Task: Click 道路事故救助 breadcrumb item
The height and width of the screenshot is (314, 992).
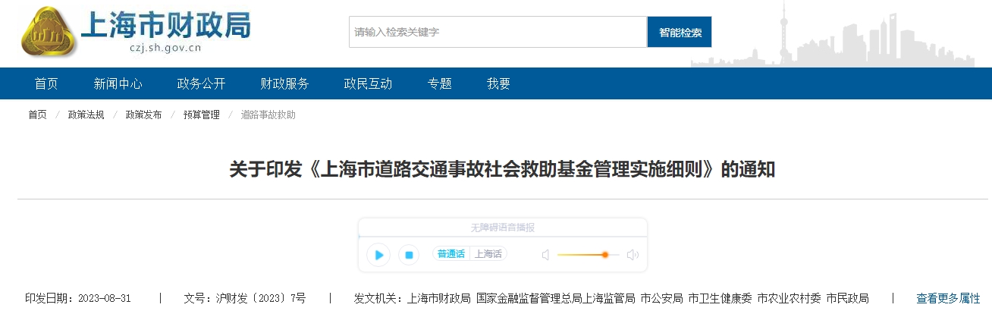Action: (268, 115)
